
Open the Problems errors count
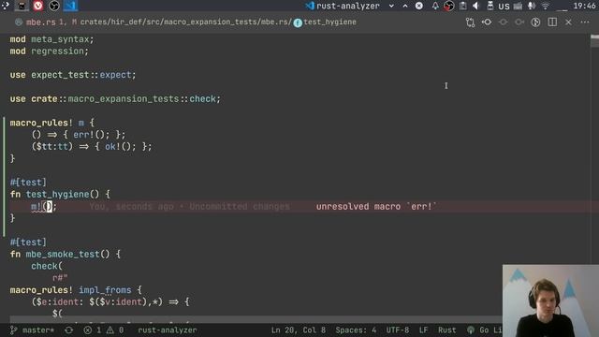click(93, 330)
